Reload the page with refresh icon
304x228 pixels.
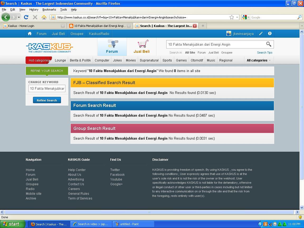pos(26,17)
